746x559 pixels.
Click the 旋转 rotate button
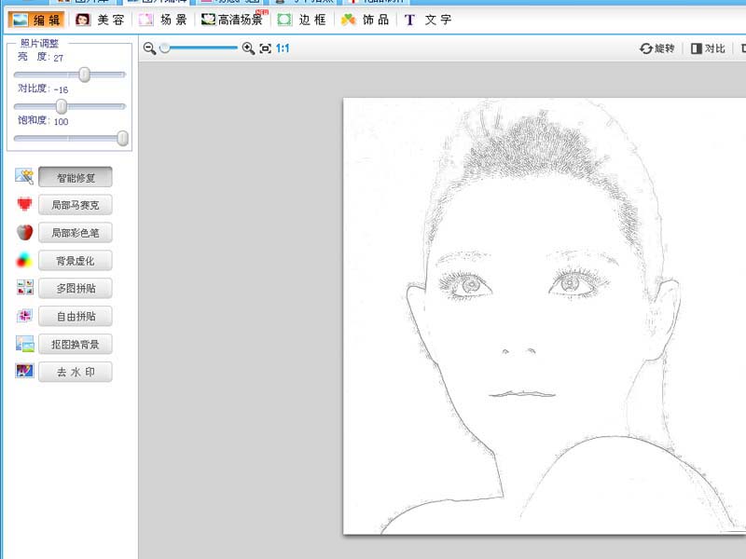pos(657,48)
